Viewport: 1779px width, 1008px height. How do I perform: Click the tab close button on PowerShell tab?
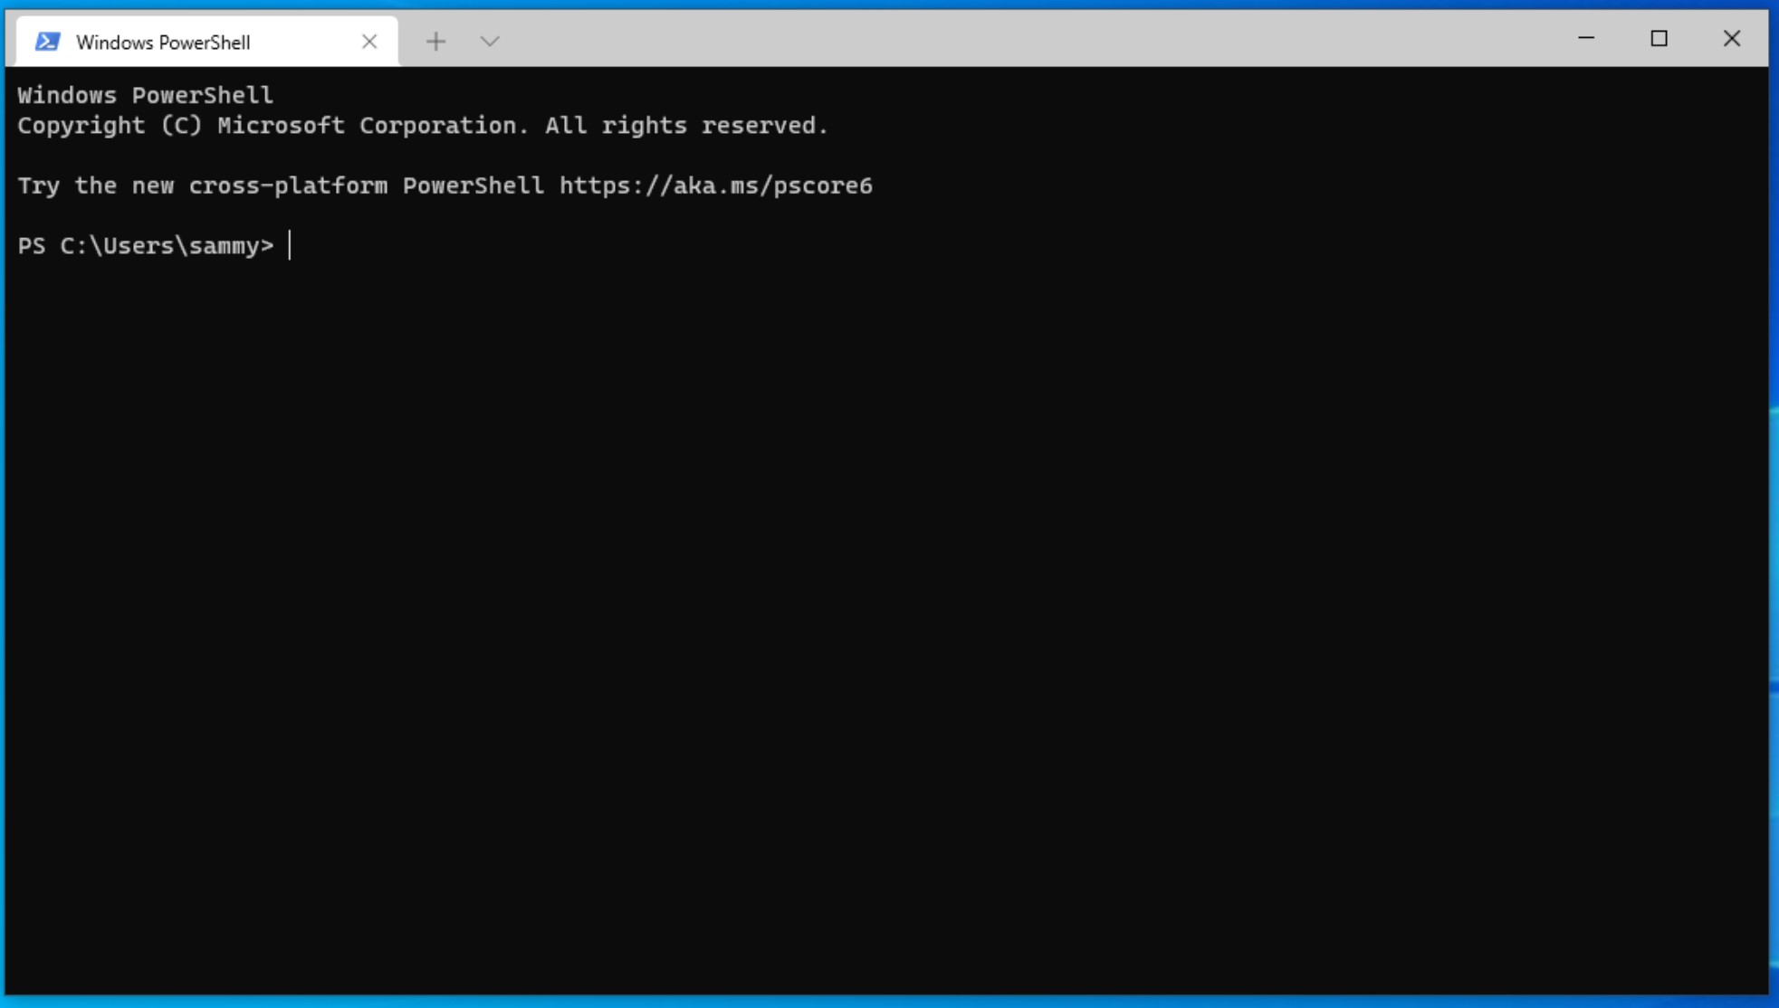[369, 42]
